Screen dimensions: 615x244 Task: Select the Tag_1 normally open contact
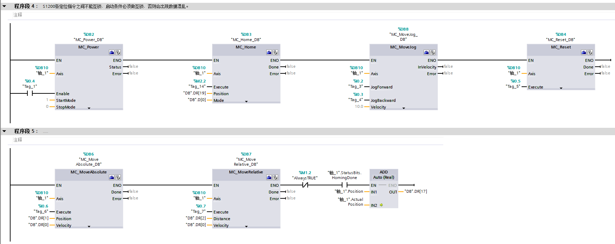30,93
